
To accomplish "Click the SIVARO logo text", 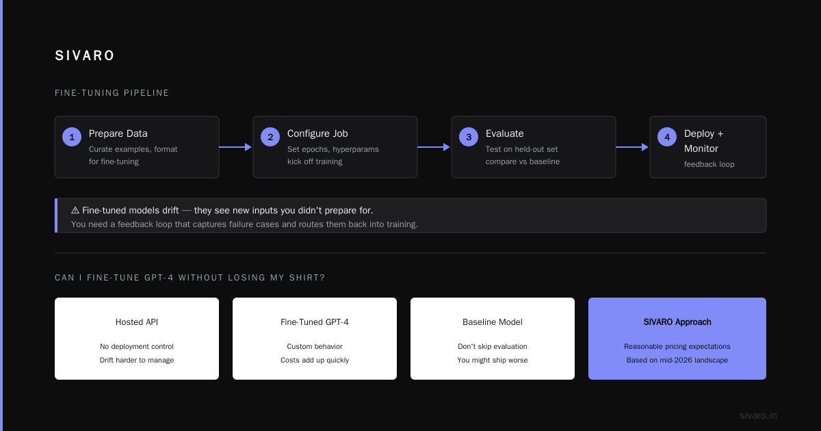I will pos(85,56).
